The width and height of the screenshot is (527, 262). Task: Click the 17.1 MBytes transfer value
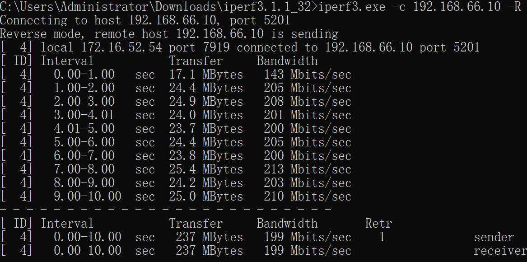pos(205,75)
